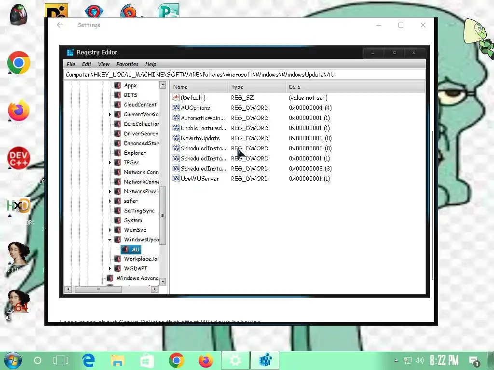Viewport: 494px width, 370px height.
Task: Open the File menu in Registry Editor
Action: [x=70, y=64]
